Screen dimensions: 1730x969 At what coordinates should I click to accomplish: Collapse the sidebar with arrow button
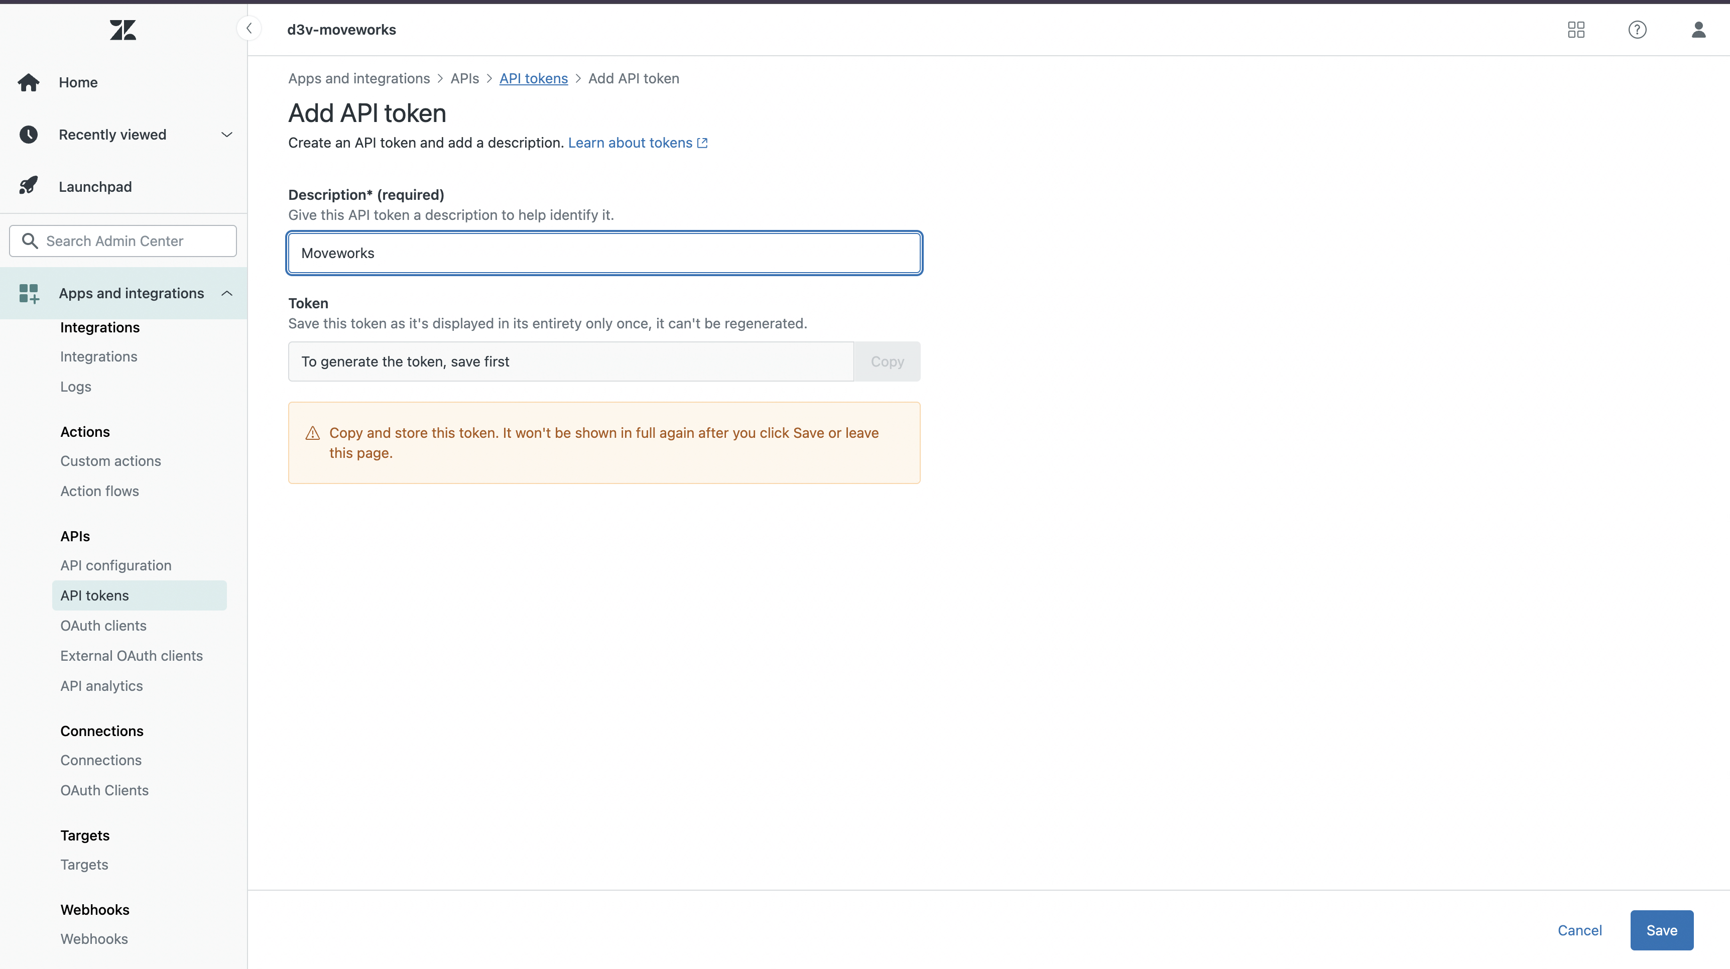click(x=249, y=28)
